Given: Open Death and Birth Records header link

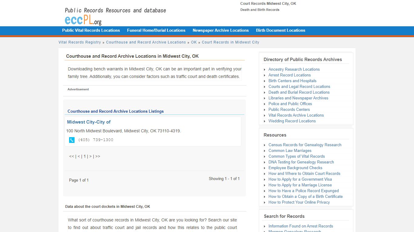Looking at the screenshot, I should coord(260,10).
